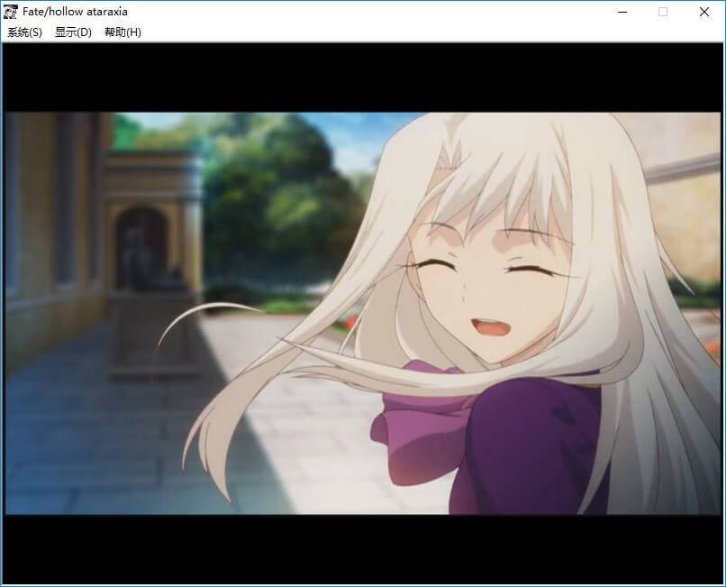Screen dimensions: 726x587
Task: Click the Fate/hollow ataraxia app icon
Action: coord(12,12)
